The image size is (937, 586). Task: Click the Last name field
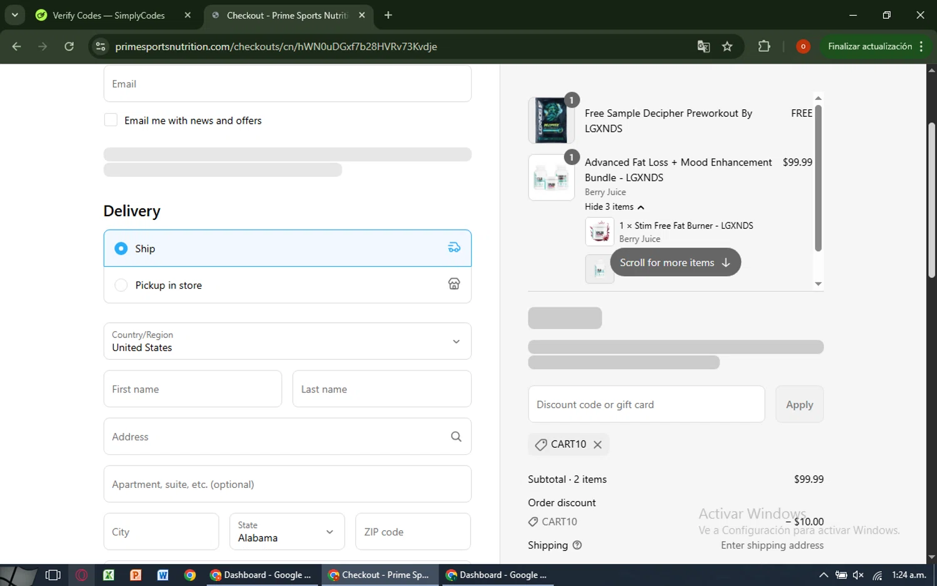382,389
